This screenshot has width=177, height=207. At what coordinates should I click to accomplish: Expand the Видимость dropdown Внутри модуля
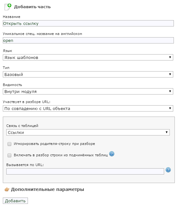pyautogui.click(x=88, y=91)
